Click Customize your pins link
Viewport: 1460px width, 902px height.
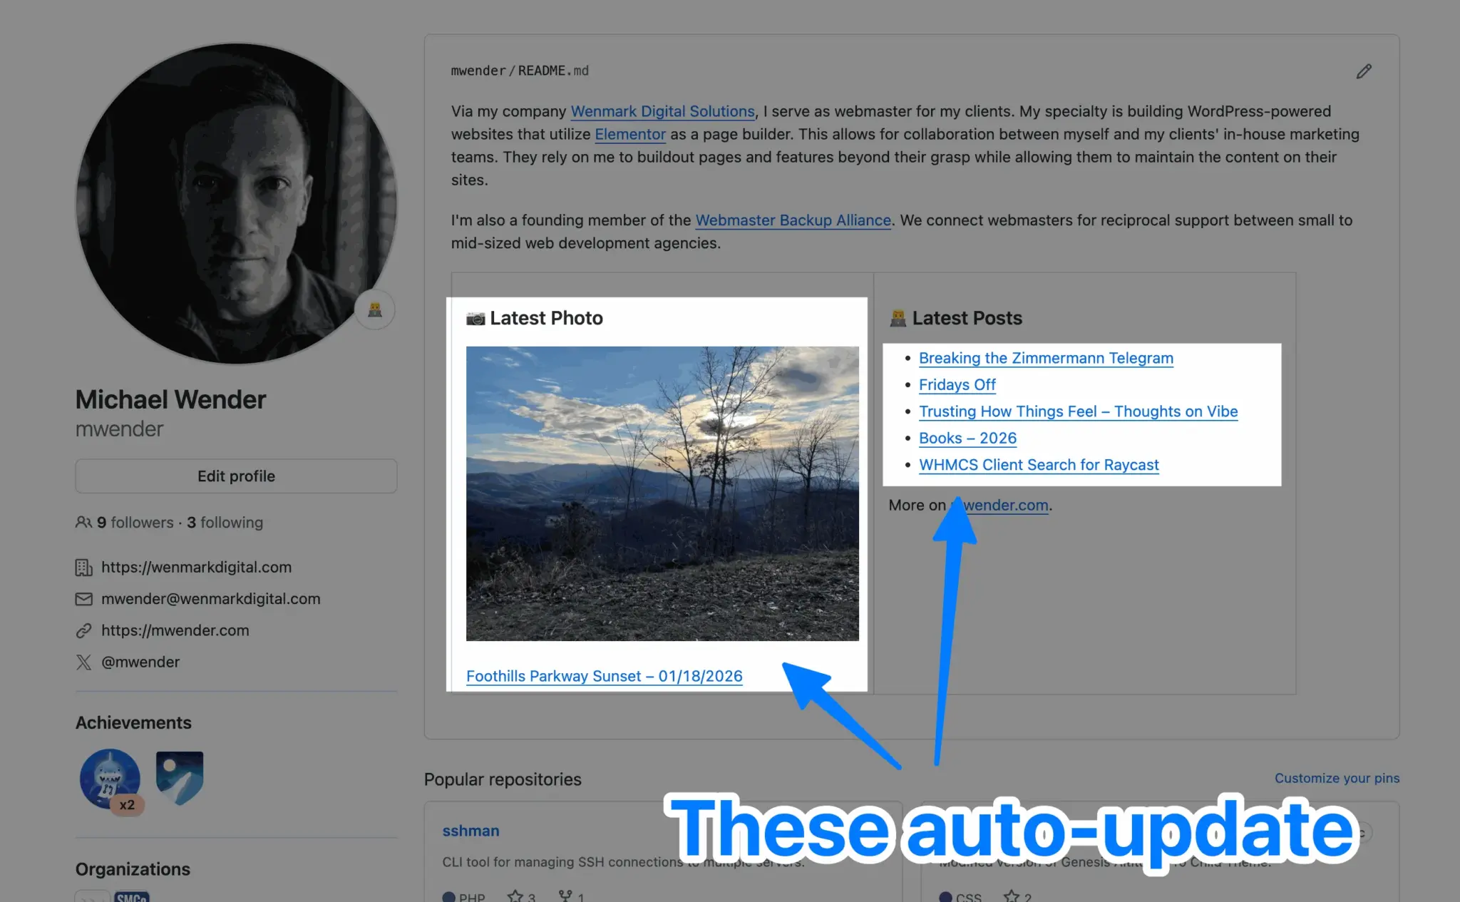point(1337,778)
